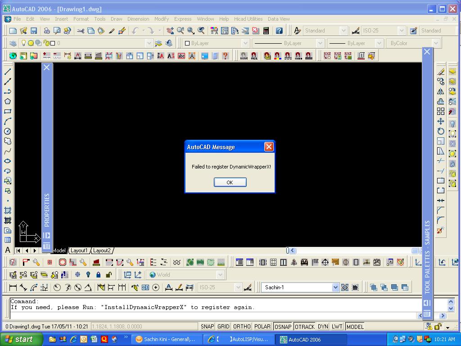This screenshot has width=461, height=346.
Task: Toggle SNAP mode in status bar
Action: pyautogui.click(x=207, y=327)
